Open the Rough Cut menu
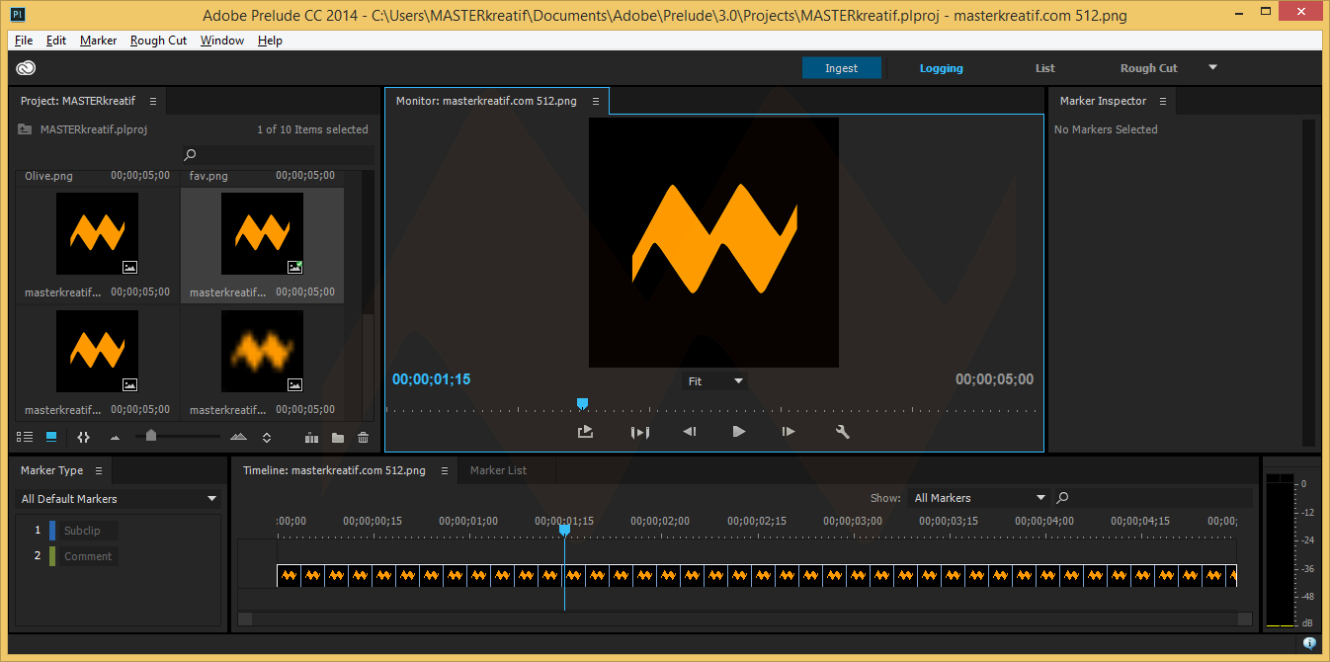This screenshot has width=1330, height=662. (x=158, y=41)
